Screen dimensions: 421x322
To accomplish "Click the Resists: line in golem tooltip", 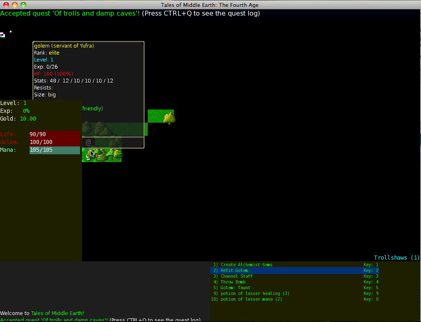I will click(x=43, y=88).
